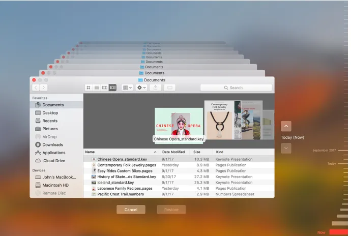Click the Chinese Opera_standard.key file icon

coord(94,159)
